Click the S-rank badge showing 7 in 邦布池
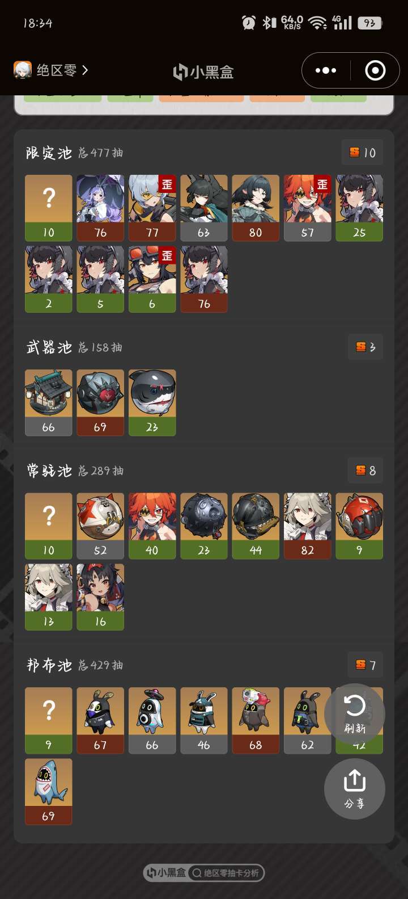The image size is (408, 899). [365, 665]
